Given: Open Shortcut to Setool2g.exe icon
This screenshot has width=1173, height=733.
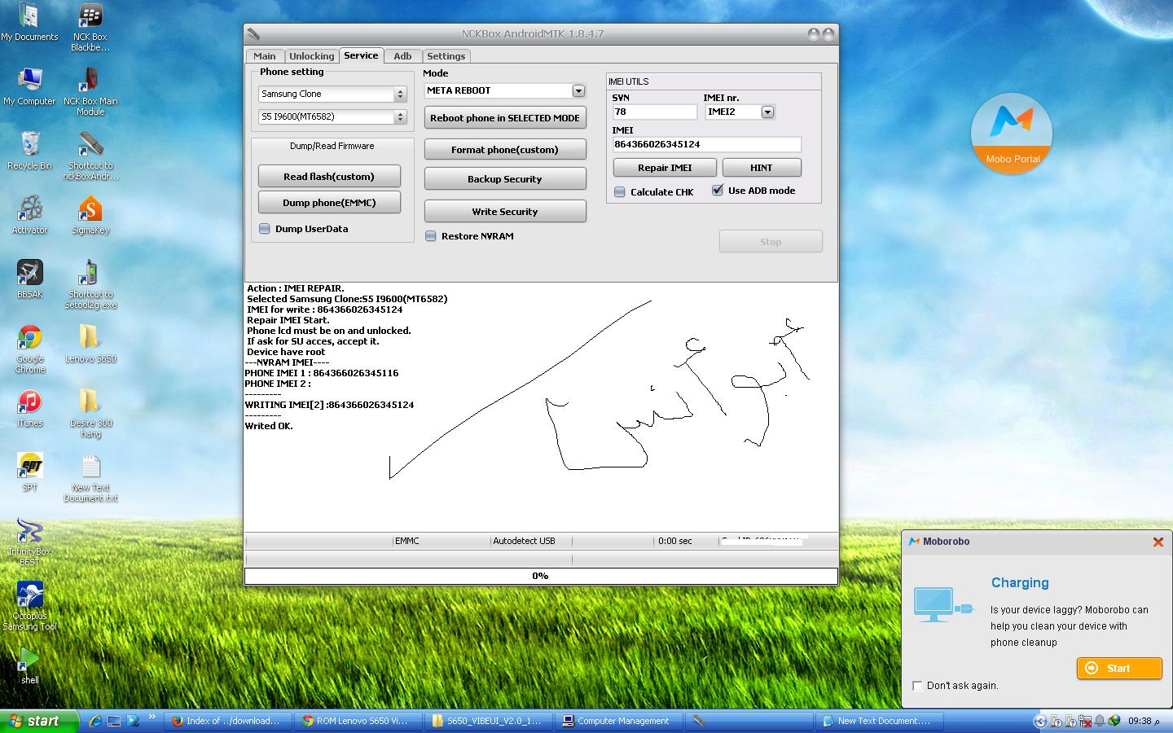Looking at the screenshot, I should tap(90, 284).
